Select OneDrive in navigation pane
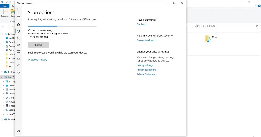Viewport: 261px width, 137px height. click(x=9, y=72)
